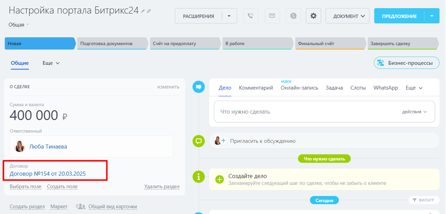This screenshot has height=214, width=446.
Task: Switch to the Слоты tab
Action: tap(358, 88)
